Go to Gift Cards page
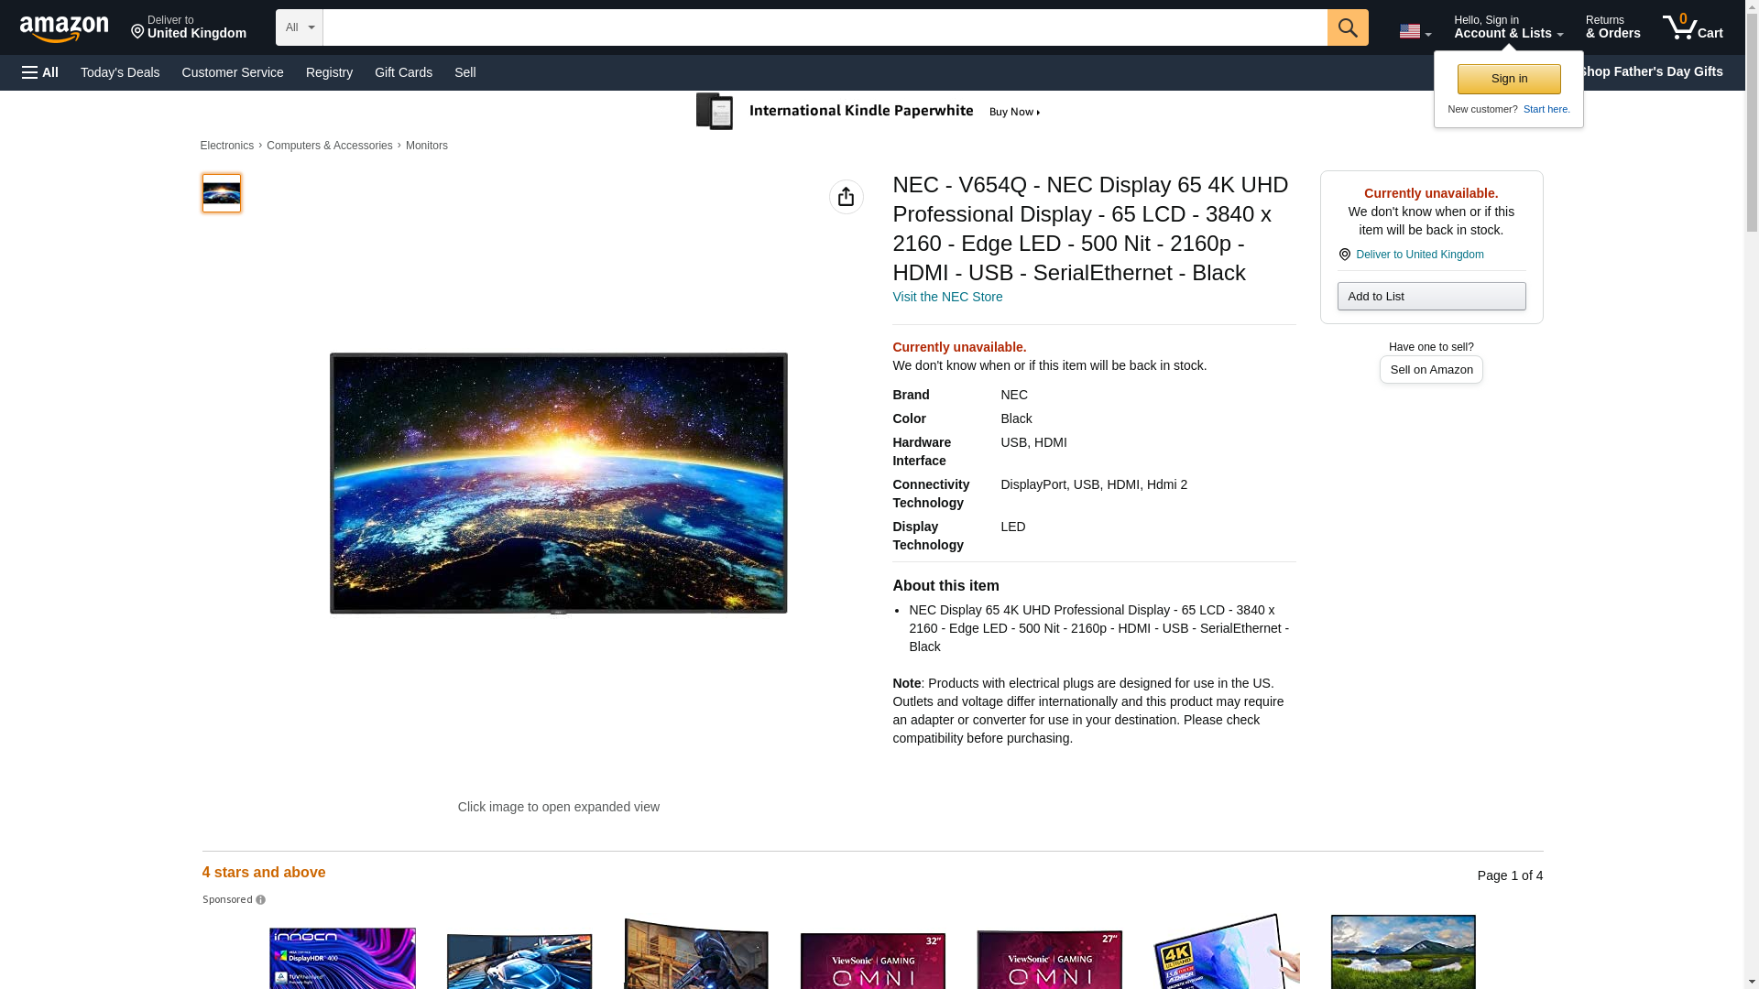This screenshot has width=1759, height=989. tap(403, 72)
